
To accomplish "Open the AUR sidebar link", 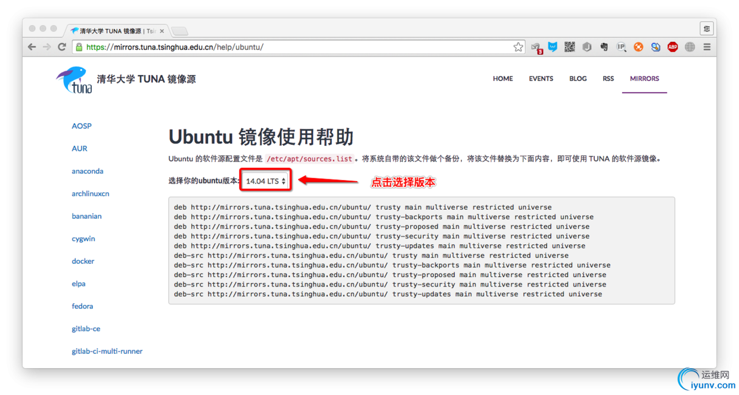I will point(79,148).
